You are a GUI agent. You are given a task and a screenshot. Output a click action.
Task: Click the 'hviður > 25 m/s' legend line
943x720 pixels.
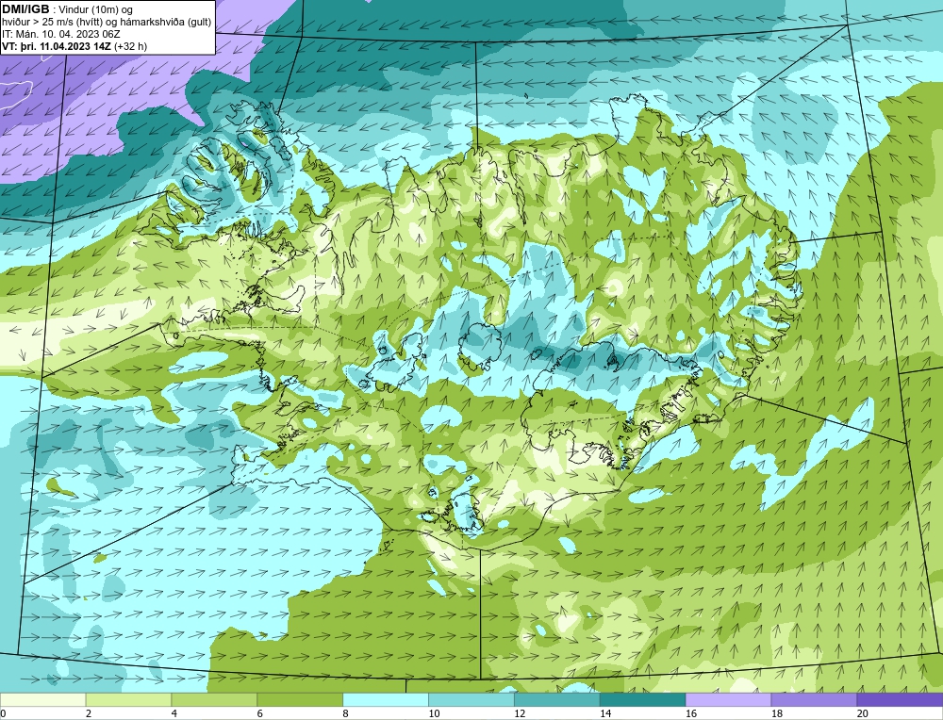pyautogui.click(x=107, y=23)
